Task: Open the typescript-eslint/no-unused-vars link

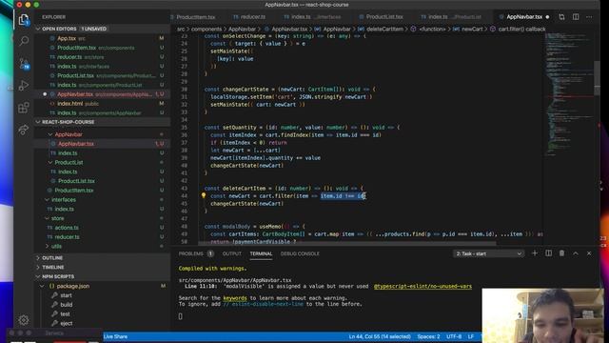Action: 422,286
